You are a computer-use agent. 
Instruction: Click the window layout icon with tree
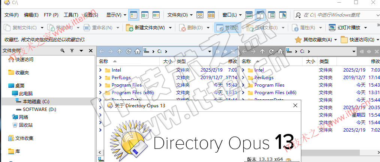[271, 15]
